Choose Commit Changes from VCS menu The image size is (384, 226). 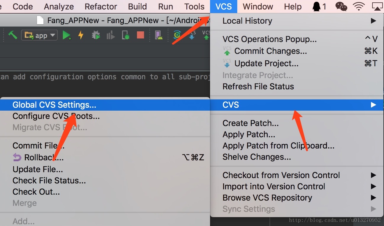(270, 51)
